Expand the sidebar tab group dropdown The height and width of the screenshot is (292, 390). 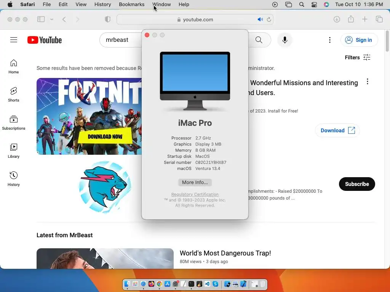52,19
